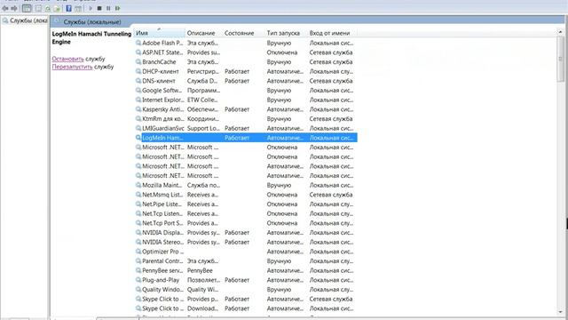
Task: Click the gear icon of the DHCP-клиент service
Action: pos(138,71)
